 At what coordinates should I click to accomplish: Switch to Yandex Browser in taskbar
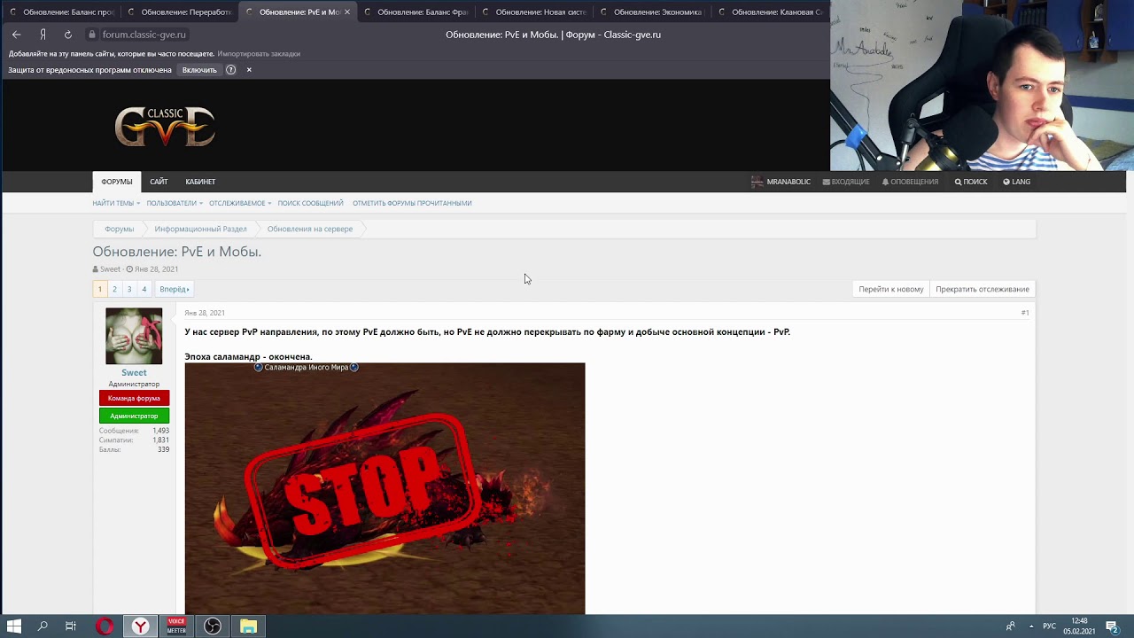coord(140,626)
